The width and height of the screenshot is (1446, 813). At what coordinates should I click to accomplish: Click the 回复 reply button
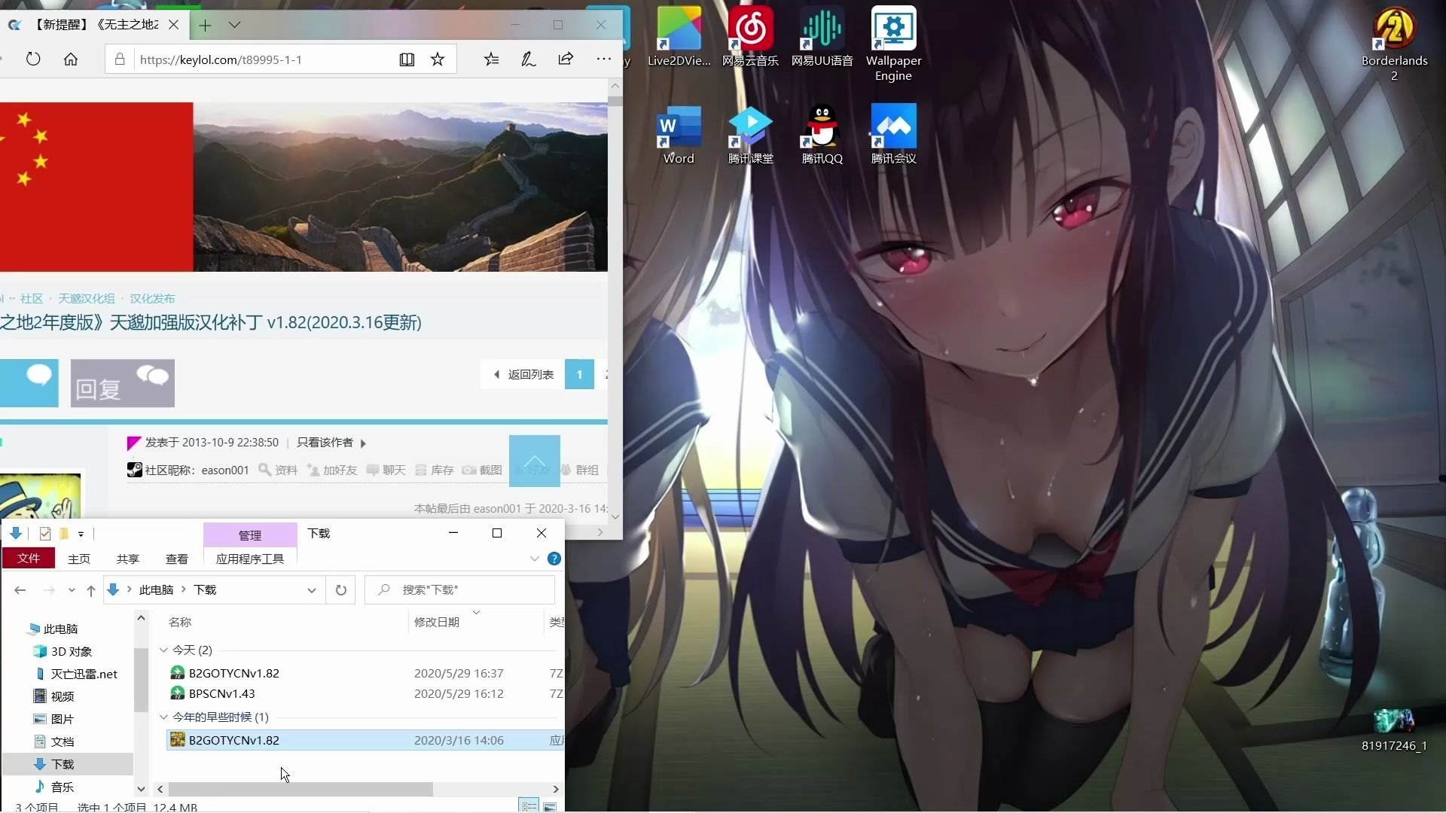pos(123,383)
